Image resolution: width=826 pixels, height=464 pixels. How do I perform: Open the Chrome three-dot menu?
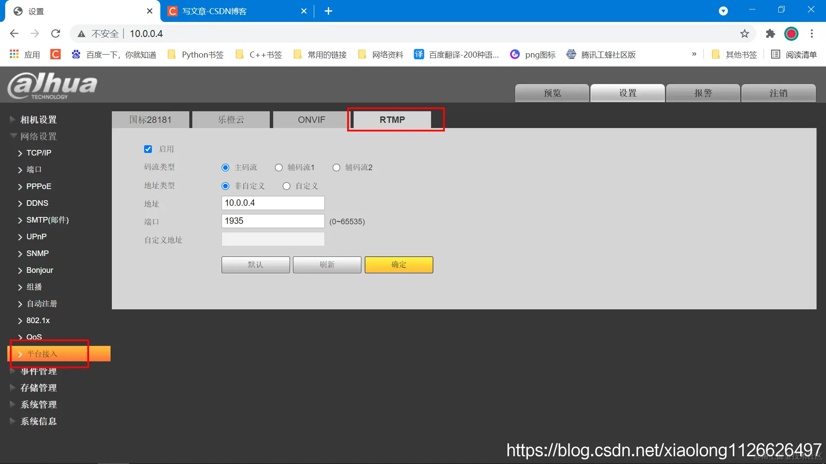pyautogui.click(x=812, y=34)
